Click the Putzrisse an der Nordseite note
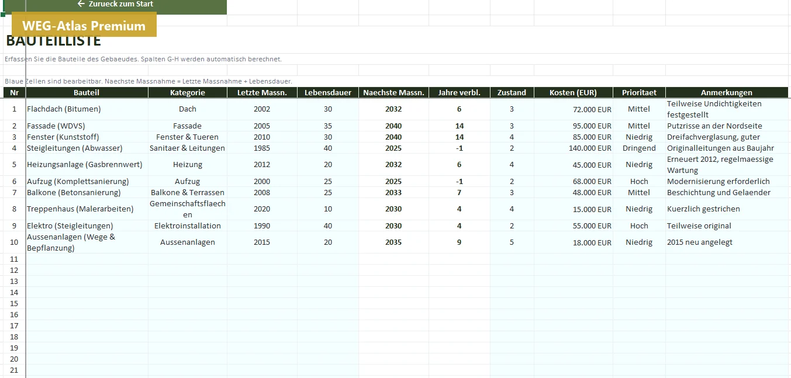 [x=727, y=126]
